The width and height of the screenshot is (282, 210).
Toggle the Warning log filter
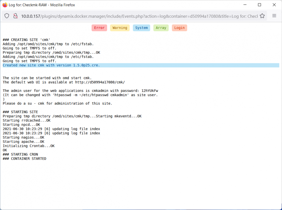[x=120, y=28]
